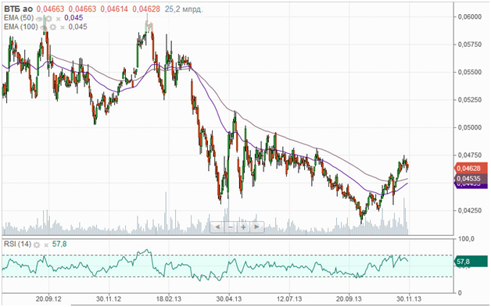Click the RSI (14) legend label
491x307 pixels.
(x=17, y=244)
